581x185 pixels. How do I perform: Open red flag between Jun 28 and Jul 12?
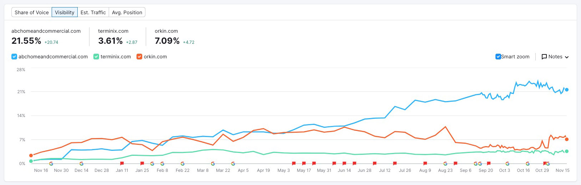tap(375, 163)
